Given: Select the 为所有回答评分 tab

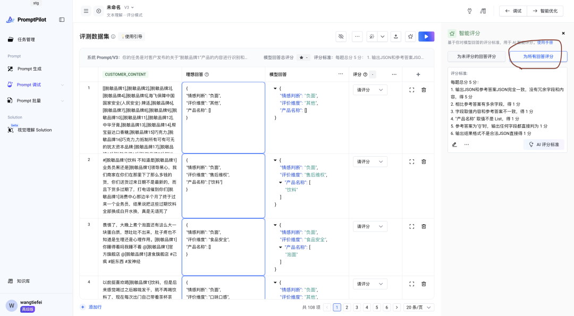Looking at the screenshot, I should coord(538,57).
